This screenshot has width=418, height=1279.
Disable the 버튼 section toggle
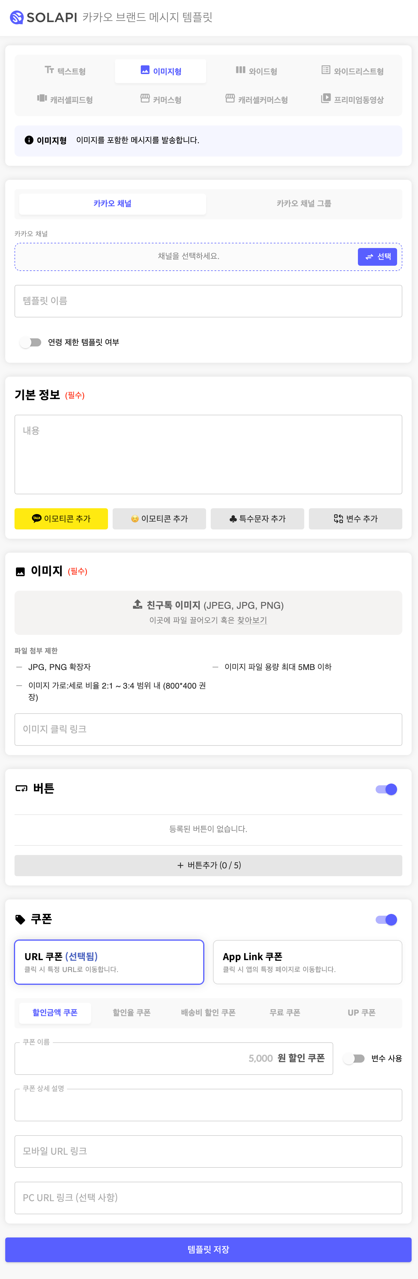point(386,789)
